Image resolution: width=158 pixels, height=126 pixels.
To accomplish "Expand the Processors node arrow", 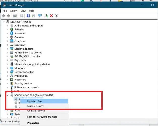I will click(x=8, y=80).
